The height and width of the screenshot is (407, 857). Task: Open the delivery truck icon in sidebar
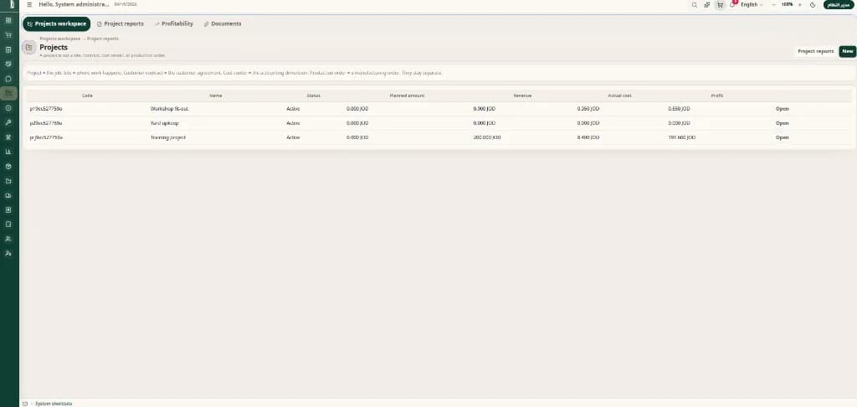point(8,195)
